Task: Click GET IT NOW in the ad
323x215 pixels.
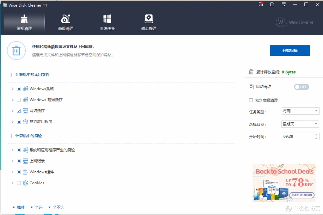Action: click(x=302, y=195)
